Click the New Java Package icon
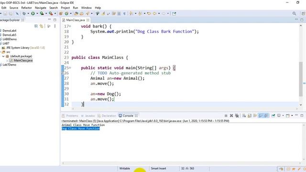The height and width of the screenshot is (172, 306). (61, 13)
